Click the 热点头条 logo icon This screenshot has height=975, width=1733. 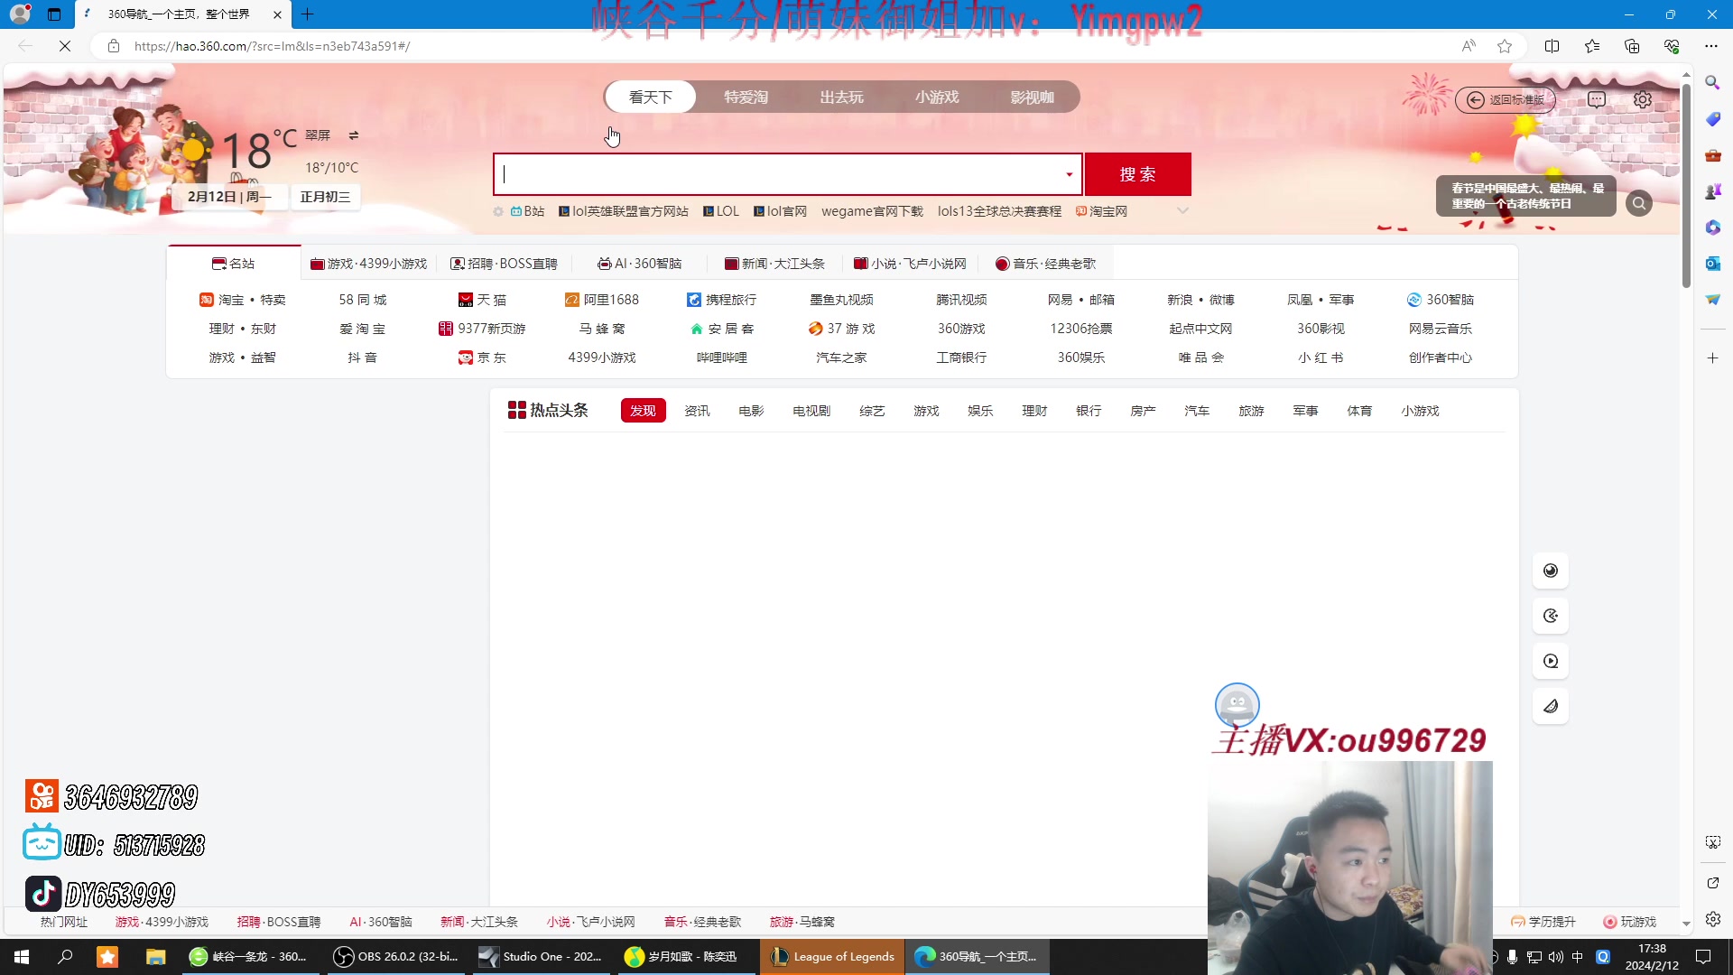516,409
